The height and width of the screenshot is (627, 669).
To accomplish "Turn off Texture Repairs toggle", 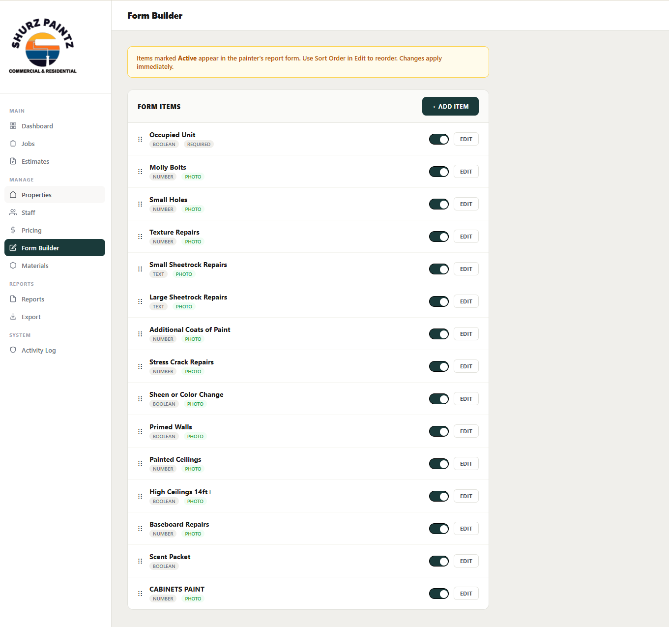I will tap(439, 237).
